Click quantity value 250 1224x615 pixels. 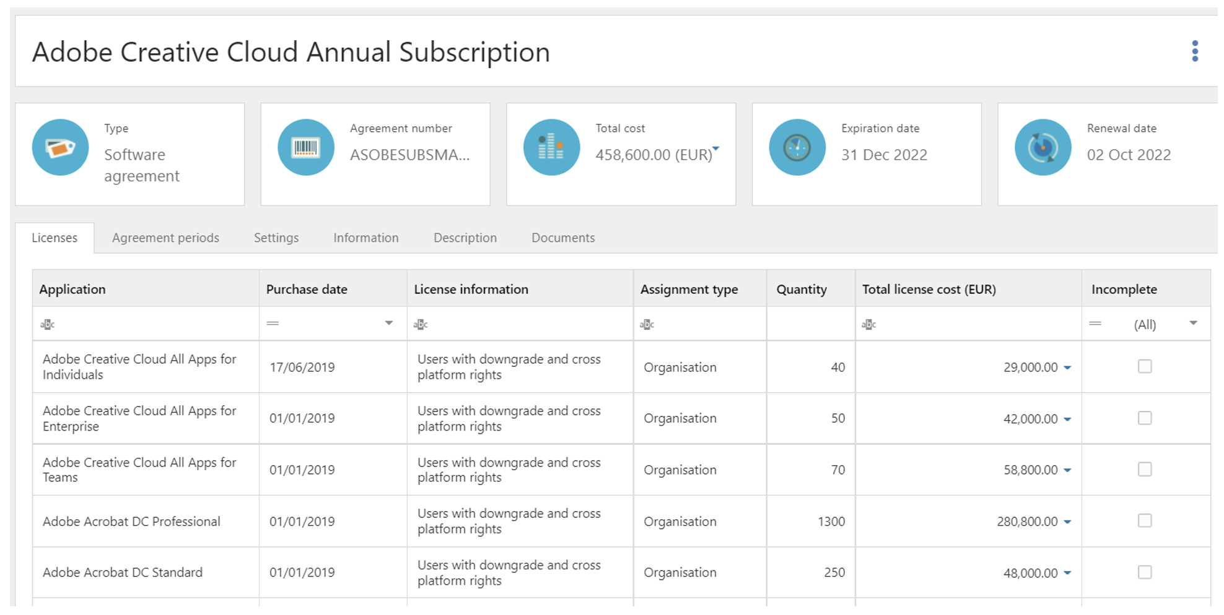pos(834,573)
